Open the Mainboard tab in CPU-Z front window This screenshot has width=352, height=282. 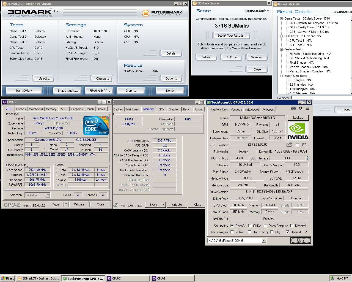36,109
